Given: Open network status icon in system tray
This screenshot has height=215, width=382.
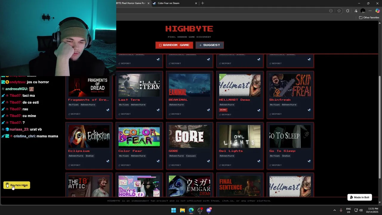Looking at the screenshot, I should click(x=356, y=210).
